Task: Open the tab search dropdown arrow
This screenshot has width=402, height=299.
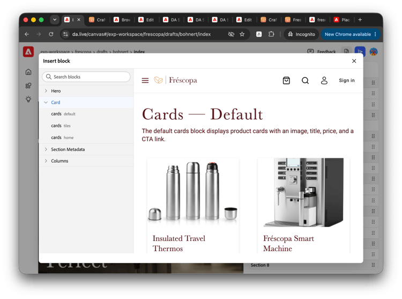Action: pos(55,20)
